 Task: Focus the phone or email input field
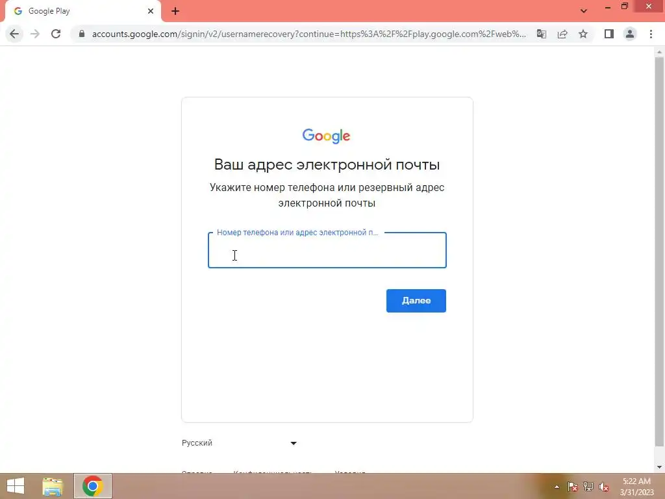327,250
